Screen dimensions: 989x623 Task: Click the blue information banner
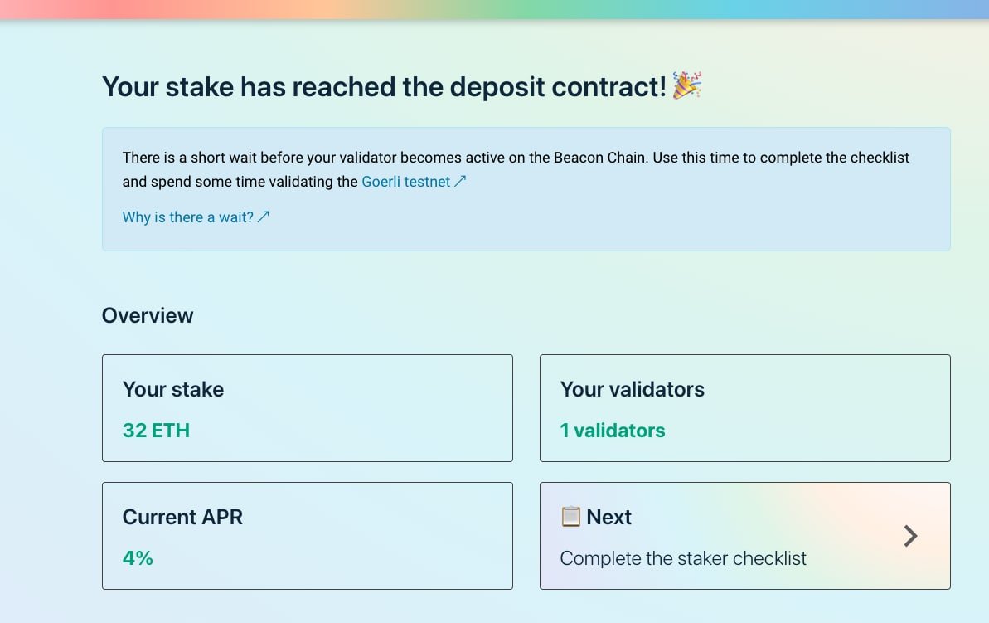pos(526,188)
